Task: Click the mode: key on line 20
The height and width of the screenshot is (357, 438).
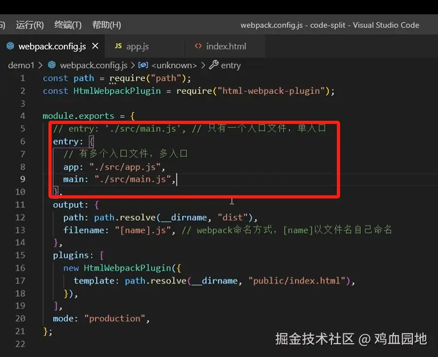Action: [65, 319]
